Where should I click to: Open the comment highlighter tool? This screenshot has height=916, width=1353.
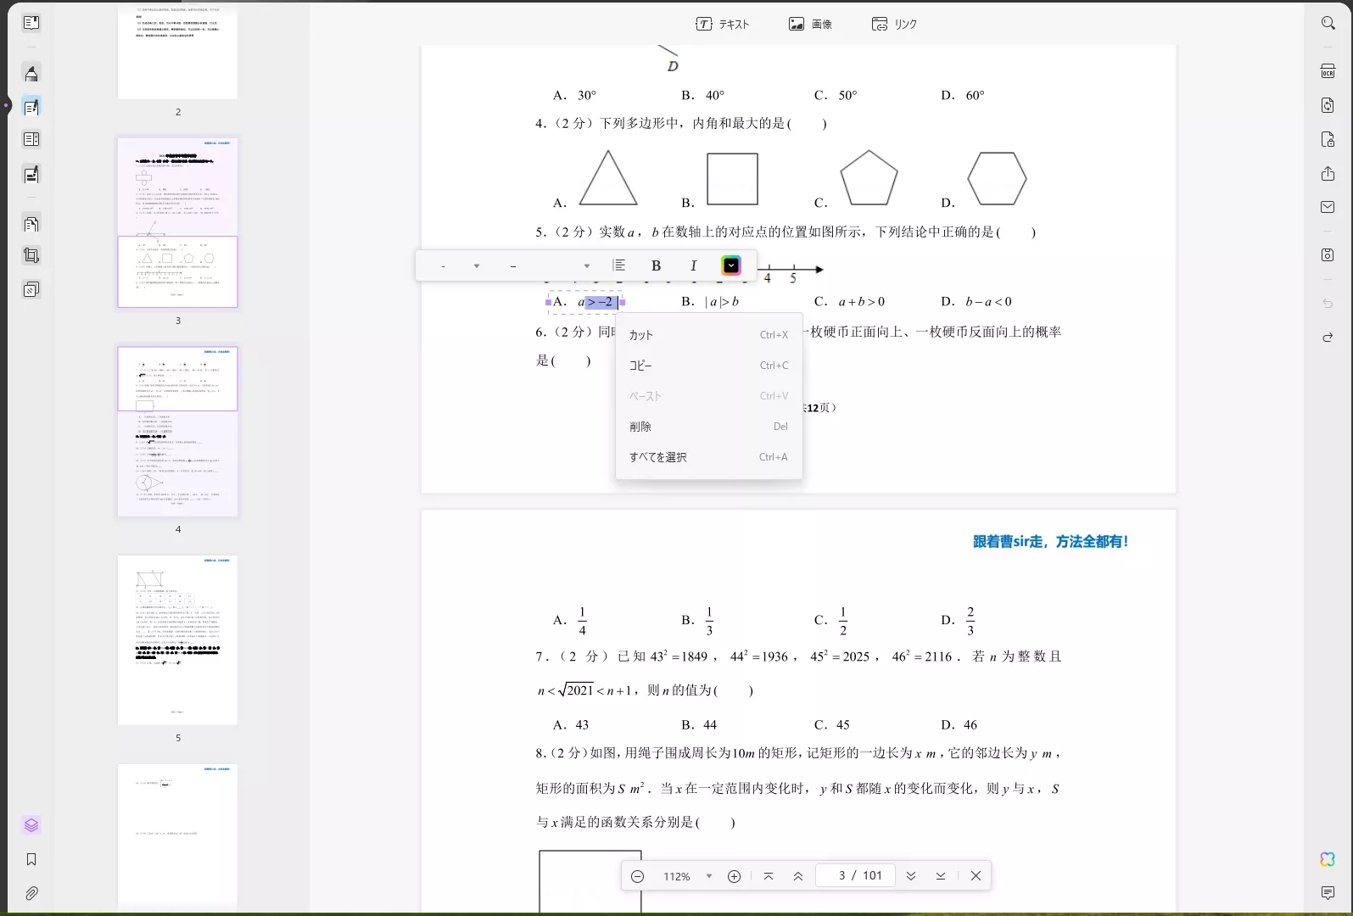(x=31, y=74)
